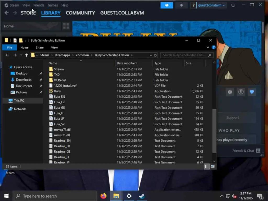This screenshot has height=201, width=268.
Task: Click the Steam help question mark
Action: coord(193,5)
